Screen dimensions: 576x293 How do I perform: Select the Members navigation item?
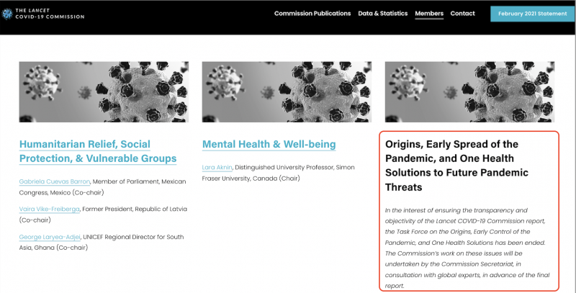point(429,14)
